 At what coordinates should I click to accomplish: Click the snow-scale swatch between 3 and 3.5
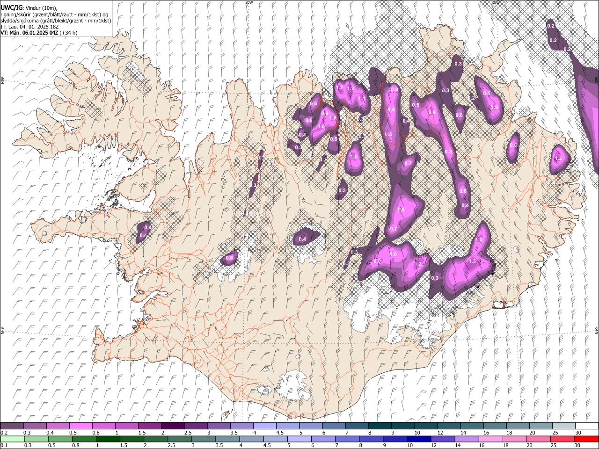coord(219,426)
